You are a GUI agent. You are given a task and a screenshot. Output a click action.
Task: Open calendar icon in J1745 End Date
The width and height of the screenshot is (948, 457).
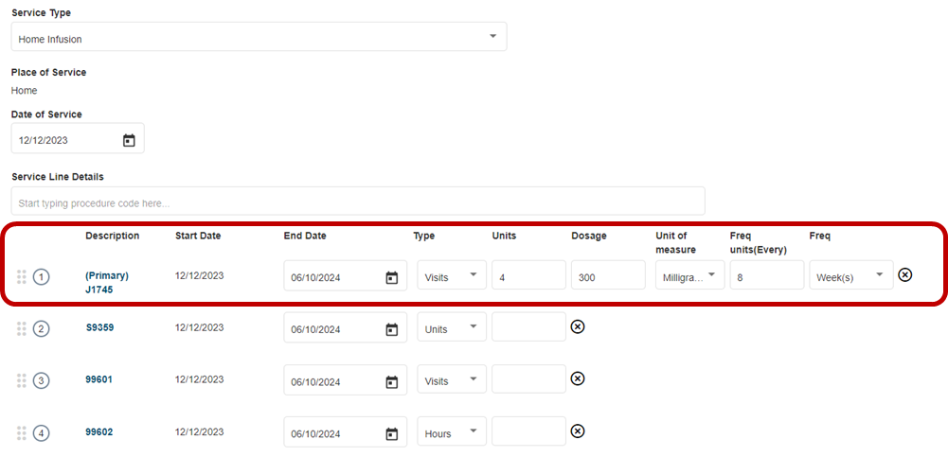[x=391, y=277]
